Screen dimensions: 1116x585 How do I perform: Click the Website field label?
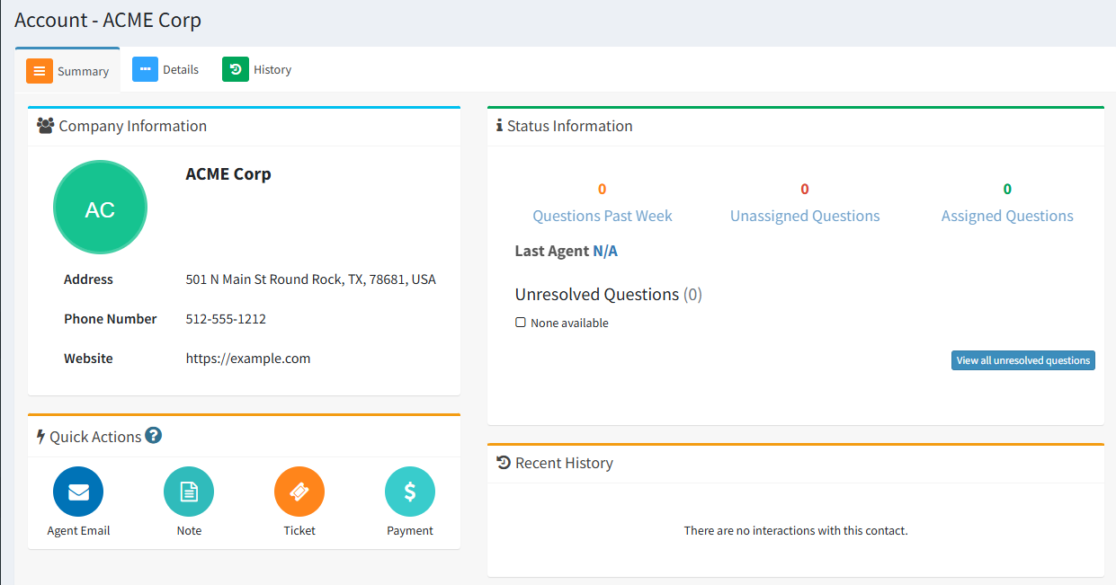point(88,359)
